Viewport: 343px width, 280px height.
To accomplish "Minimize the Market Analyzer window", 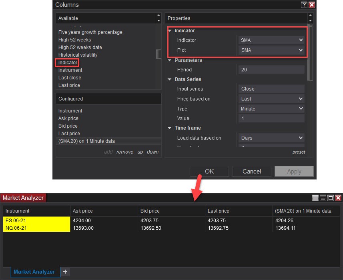I will tap(323, 198).
